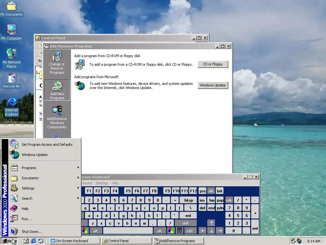Click the psc print screen key
This screenshot has width=326, height=245.
point(202,191)
